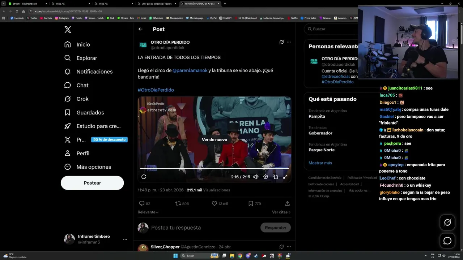Switch to ¿Por qué es tendencia? tab
The image size is (463, 260).
(x=157, y=4)
